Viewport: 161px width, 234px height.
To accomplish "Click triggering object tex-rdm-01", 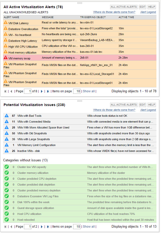I will click(x=87, y=22).
